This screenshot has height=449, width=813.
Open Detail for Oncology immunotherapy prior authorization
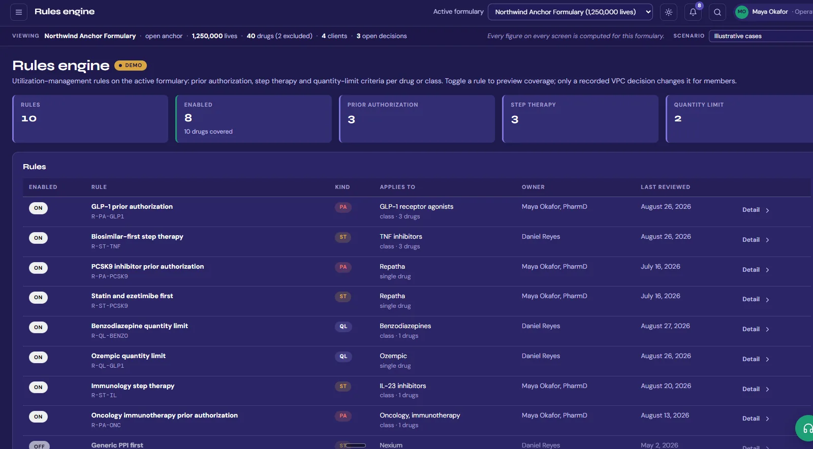(x=756, y=419)
